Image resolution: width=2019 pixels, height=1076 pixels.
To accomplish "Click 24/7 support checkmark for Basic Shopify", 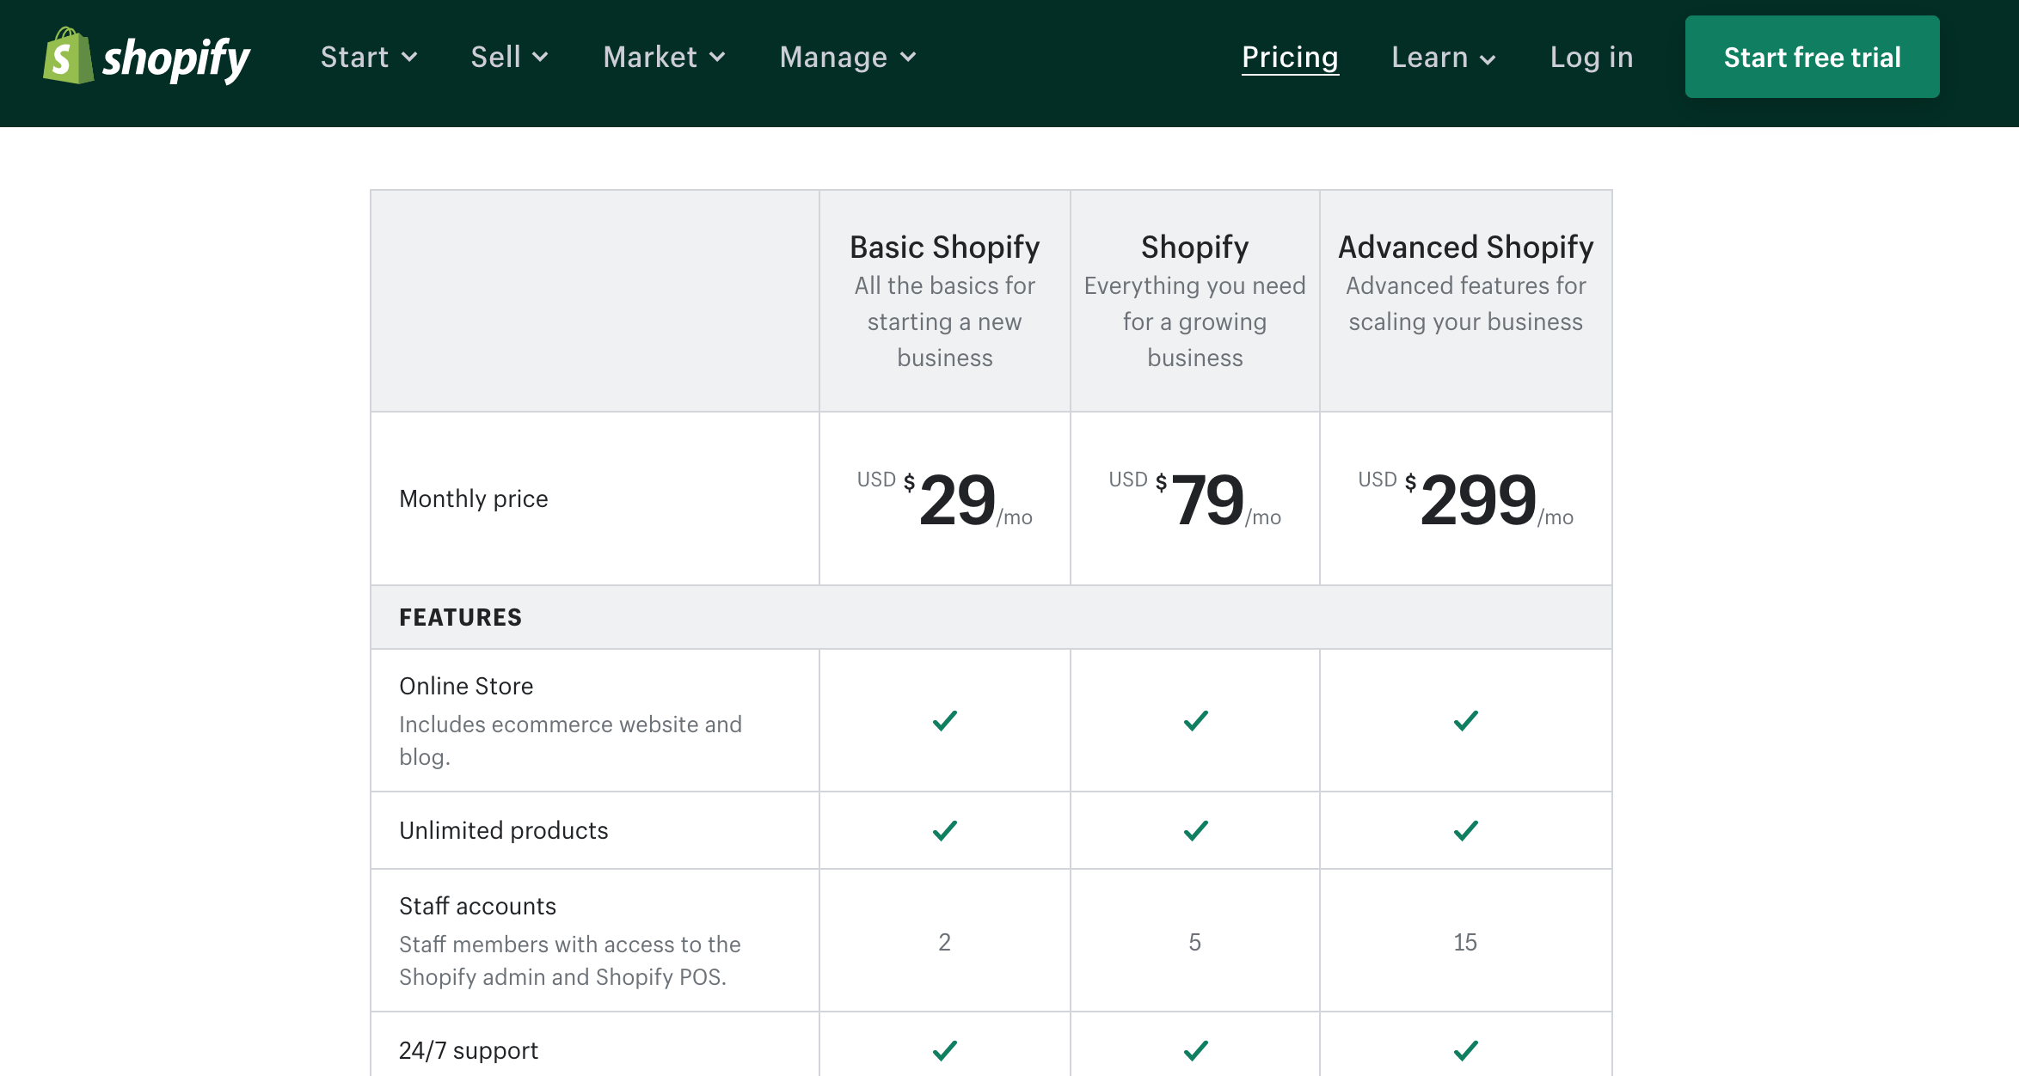I will pyautogui.click(x=944, y=1050).
